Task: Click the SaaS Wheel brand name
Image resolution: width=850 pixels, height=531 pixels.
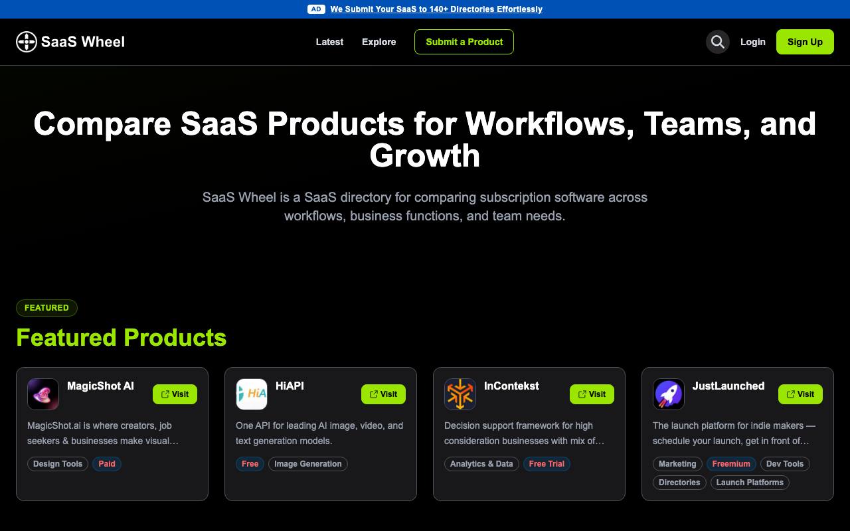Action: click(83, 42)
